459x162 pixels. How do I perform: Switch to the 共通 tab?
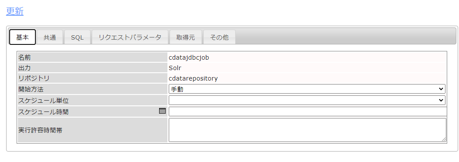(50, 37)
